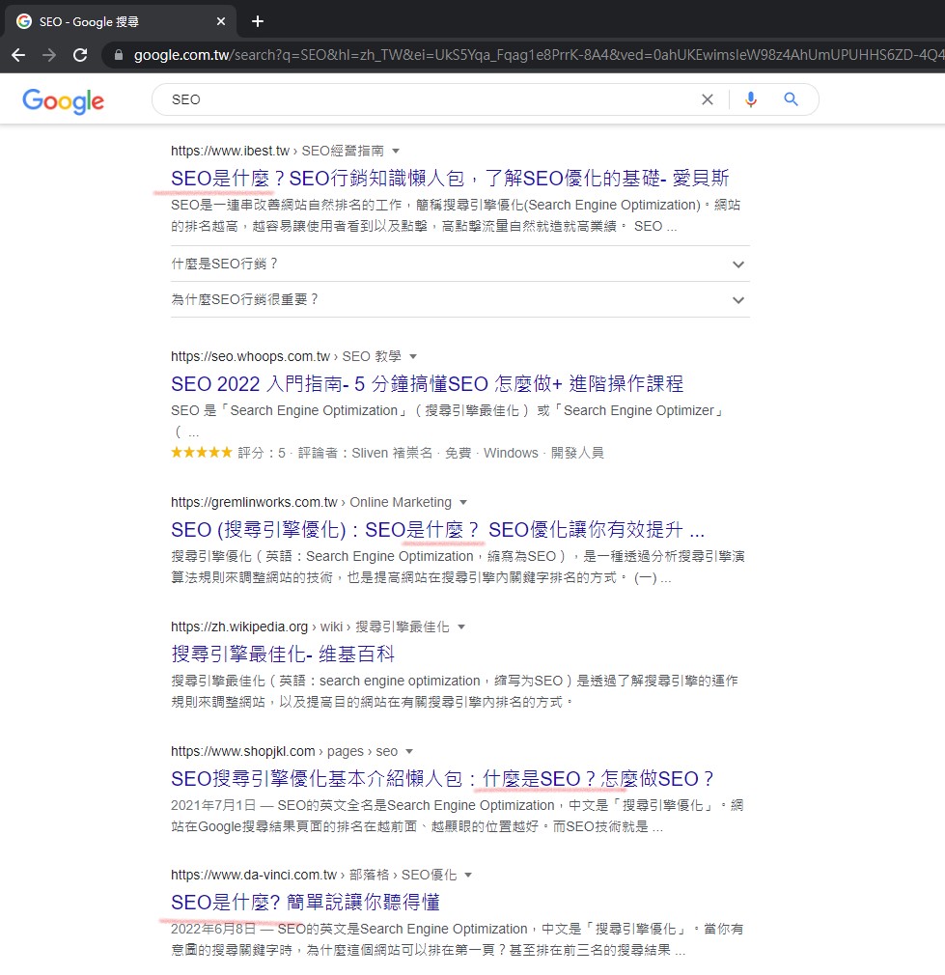
Task: Open the SEO 2022 入門指南 result
Action: pyautogui.click(x=425, y=384)
